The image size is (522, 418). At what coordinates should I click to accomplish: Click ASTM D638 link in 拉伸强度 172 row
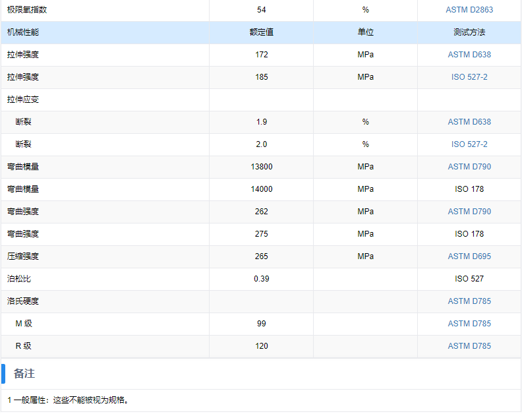pos(469,55)
